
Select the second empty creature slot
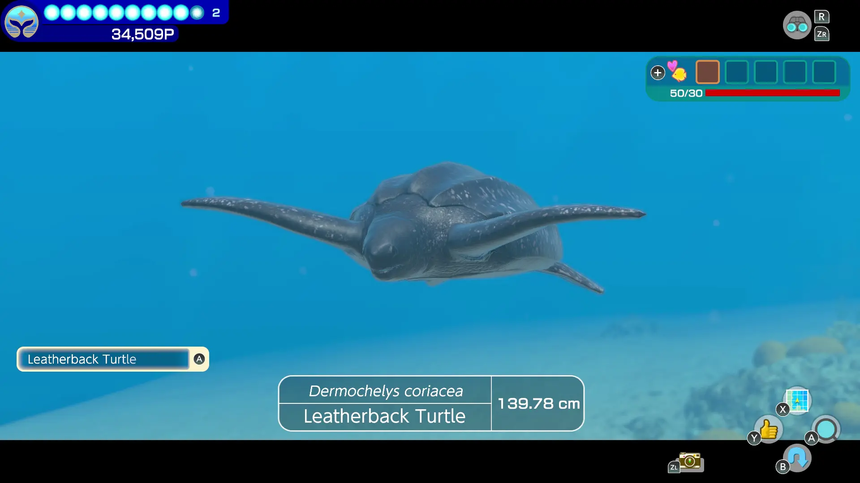(737, 72)
